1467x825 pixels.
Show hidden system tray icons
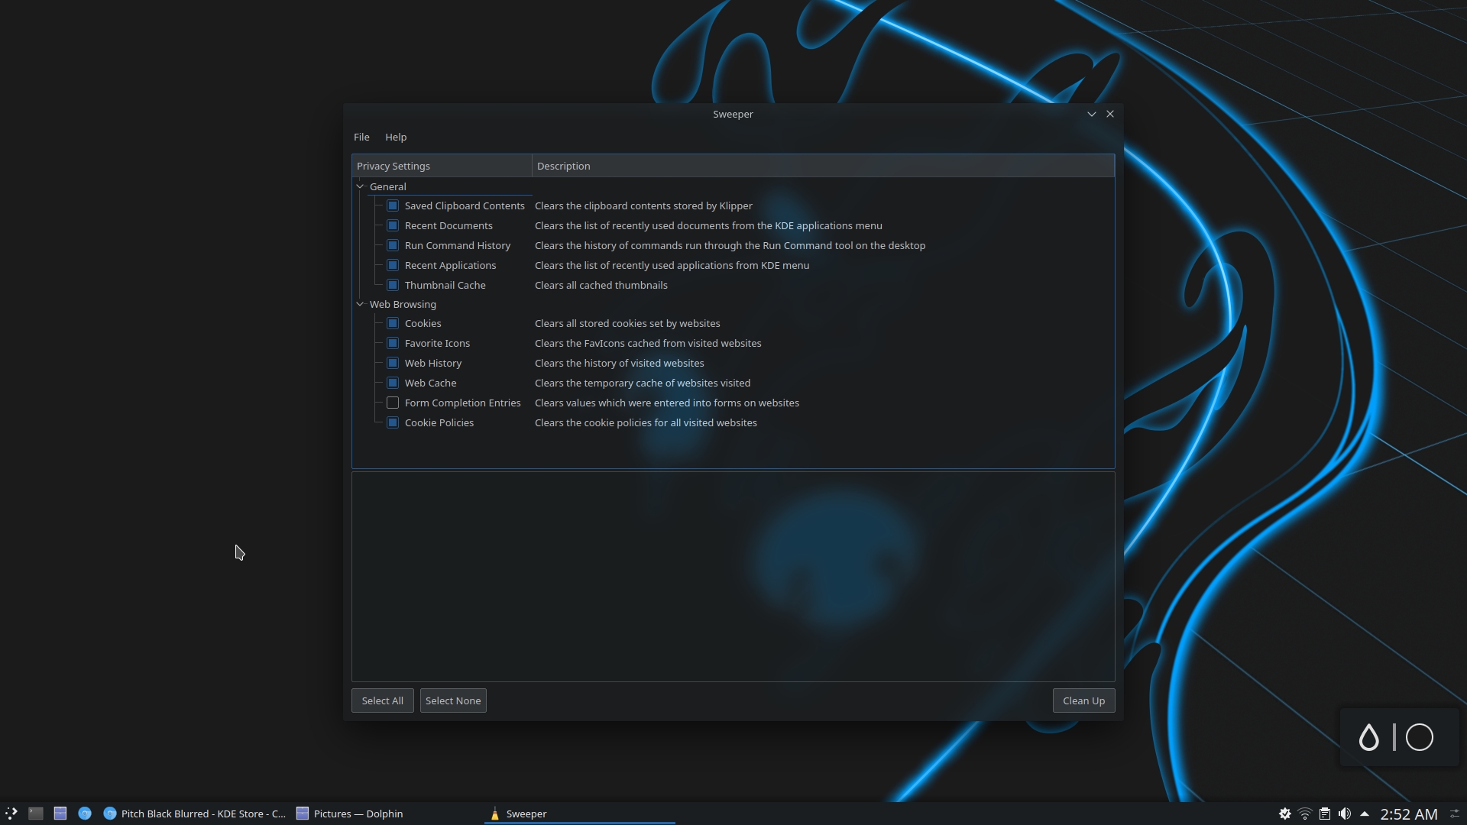coord(1365,814)
